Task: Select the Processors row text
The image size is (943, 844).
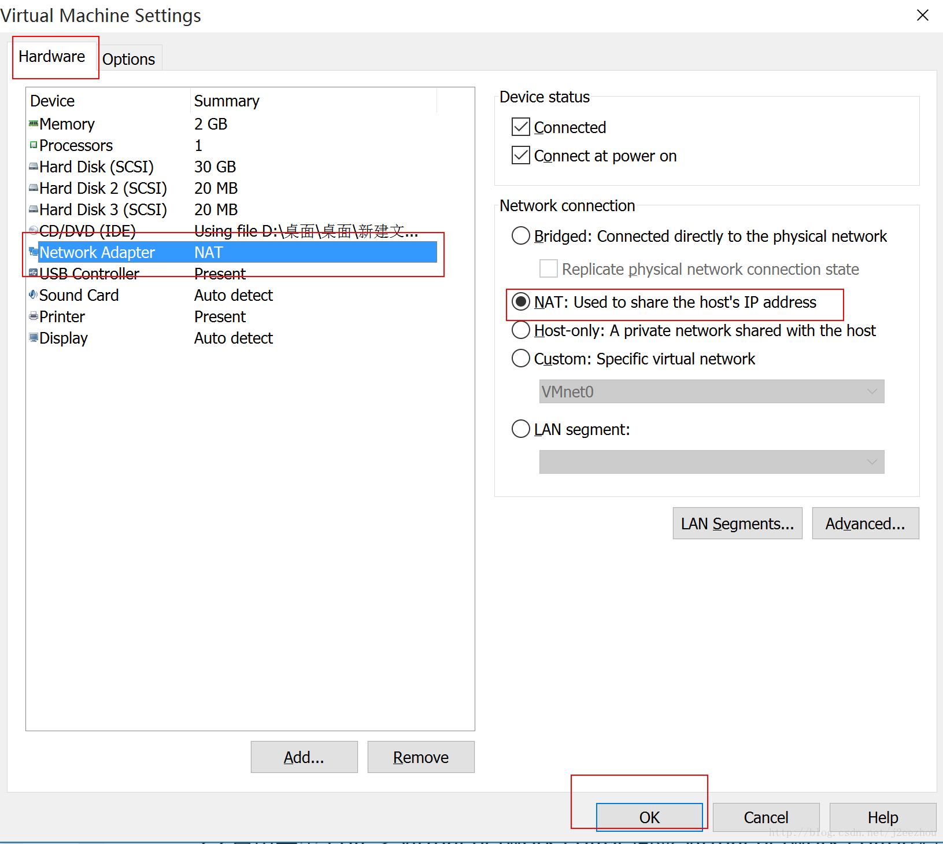Action: (76, 145)
